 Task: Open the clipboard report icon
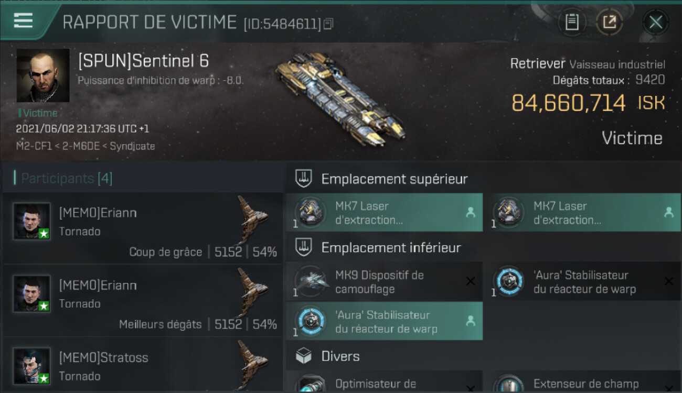(572, 22)
